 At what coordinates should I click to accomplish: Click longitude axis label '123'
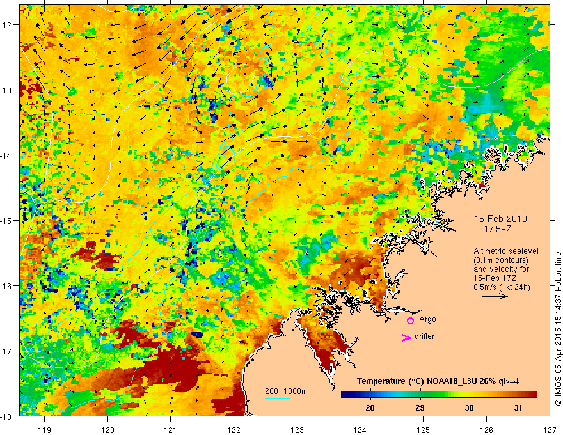(297, 430)
